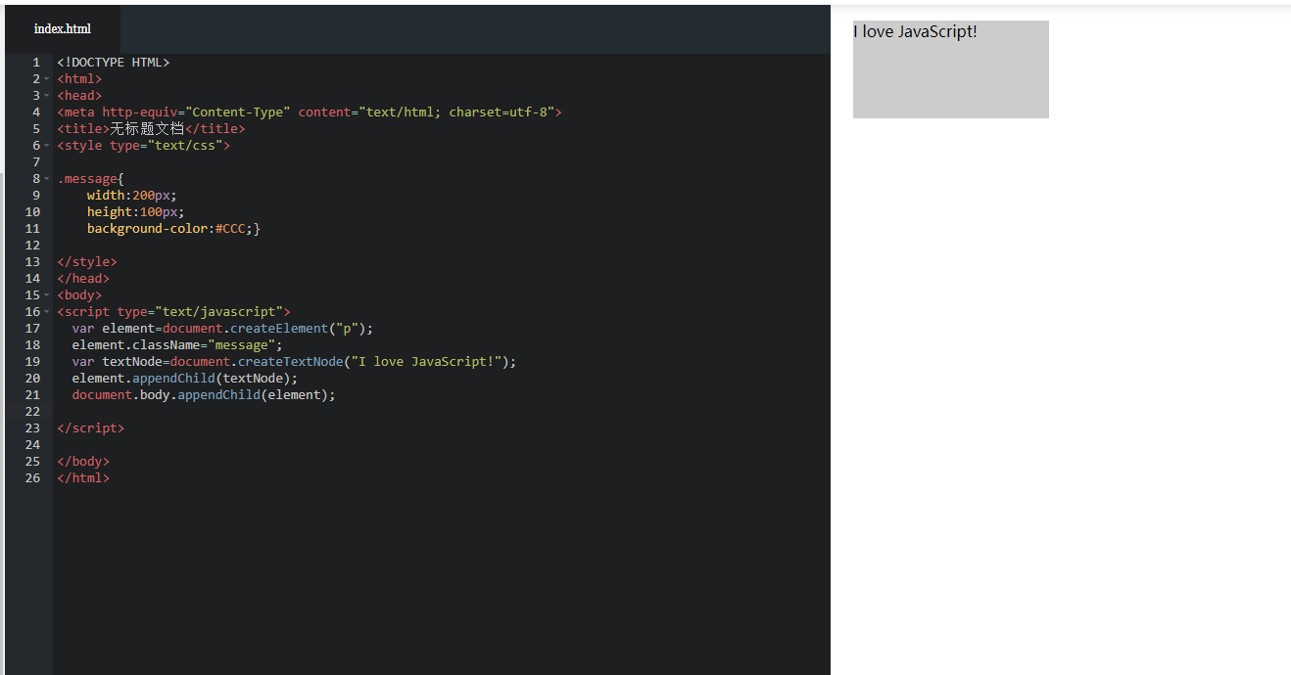Image resolution: width=1291 pixels, height=675 pixels.
Task: Collapse the html tag fold arrow
Action: [47, 79]
